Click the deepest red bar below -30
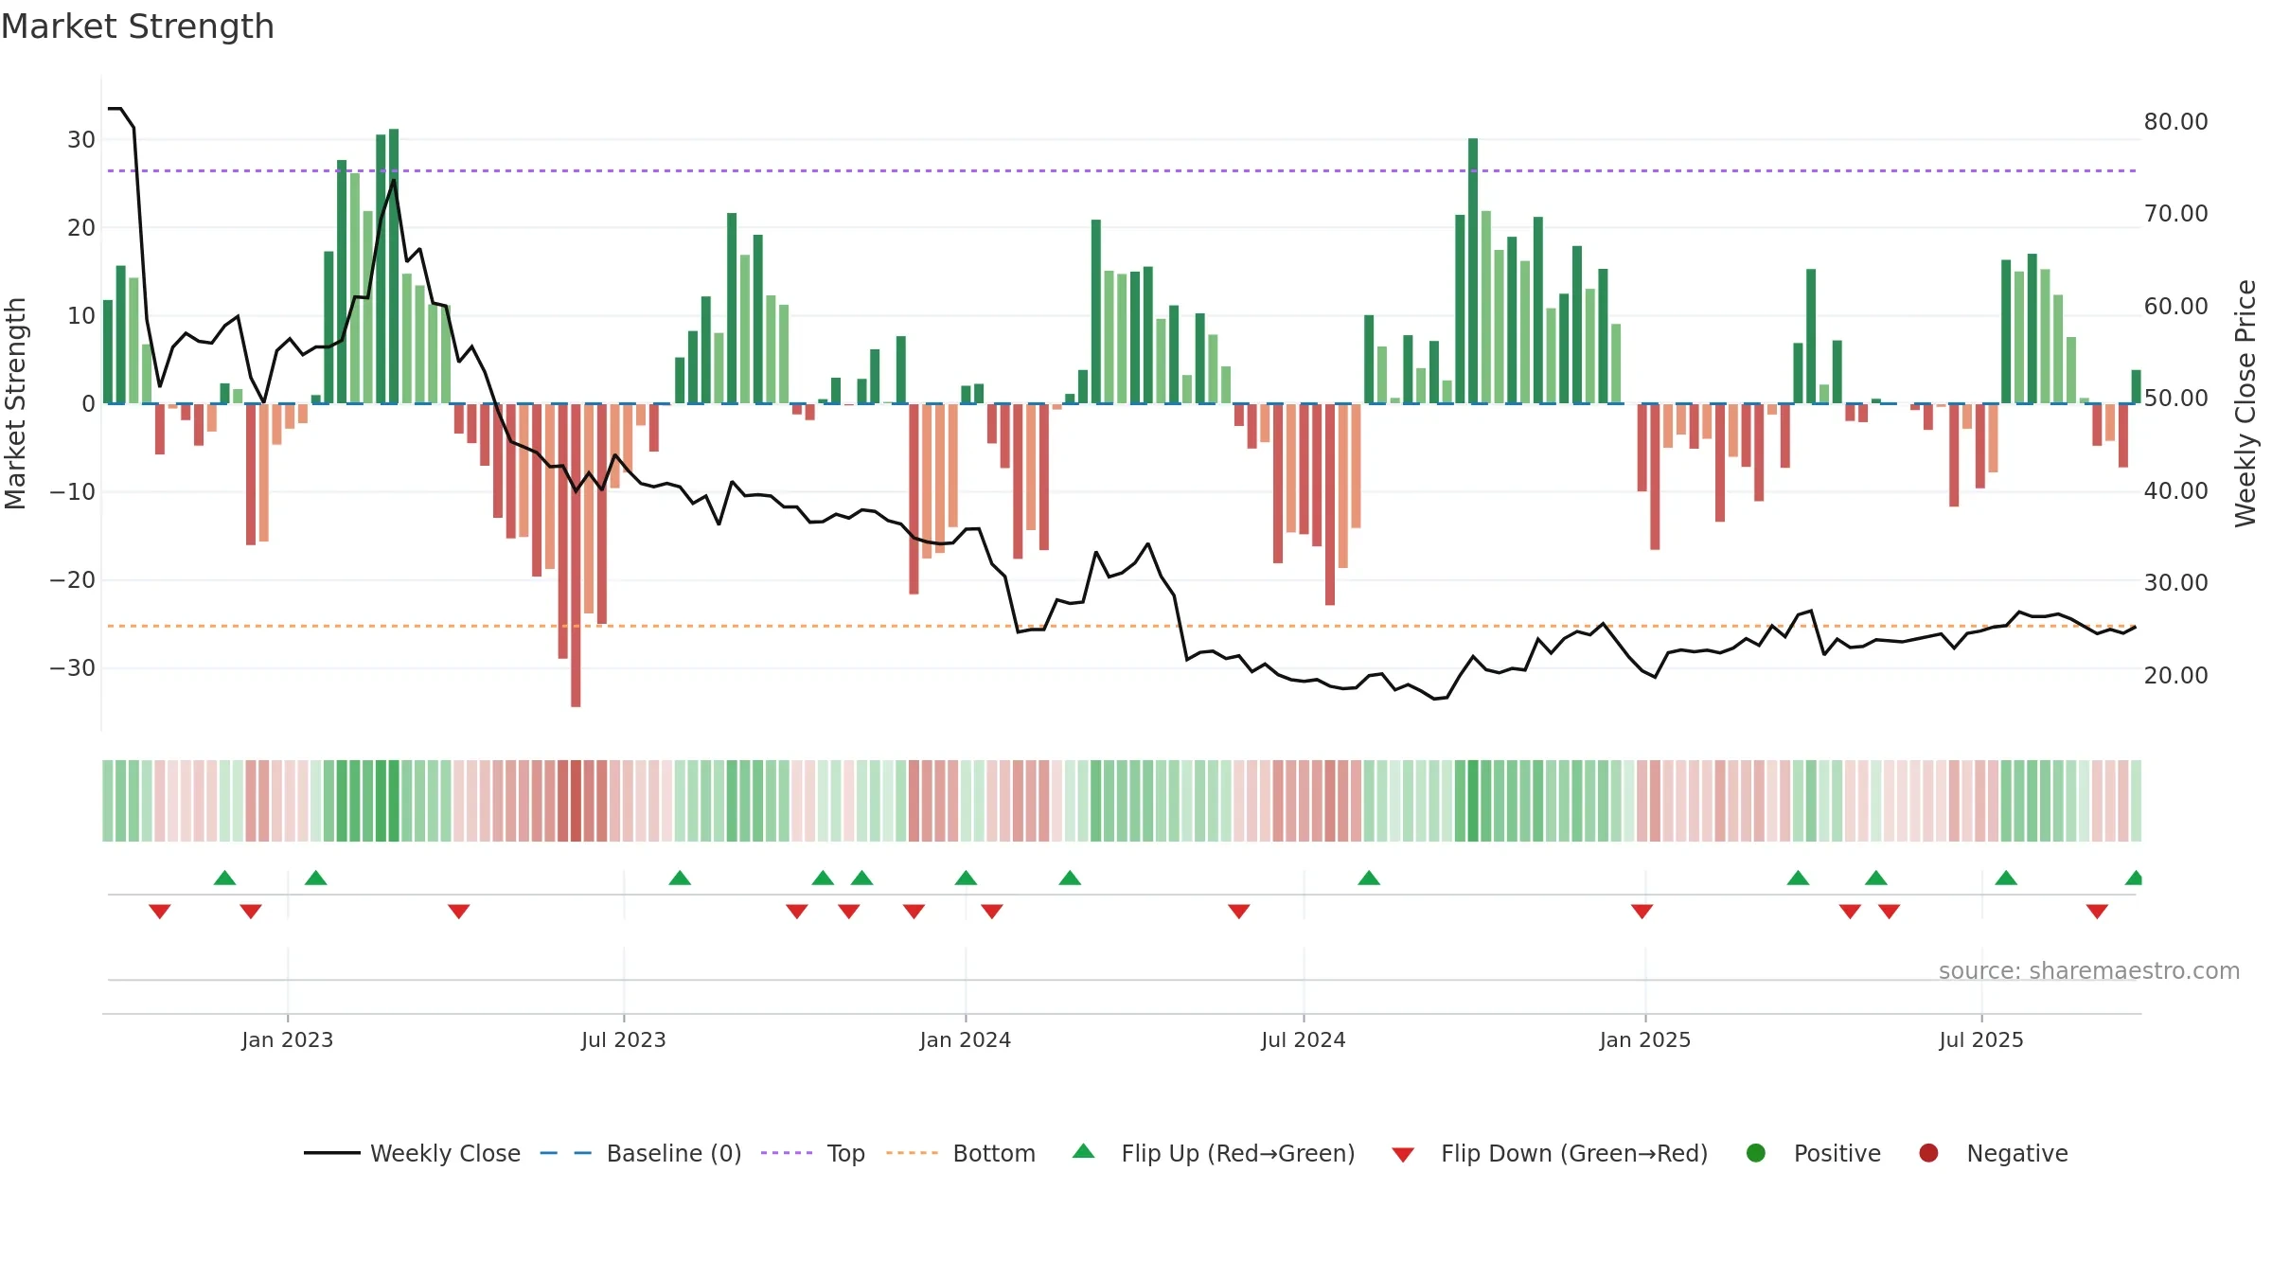Screen dimensions: 2272x1278 tap(576, 556)
